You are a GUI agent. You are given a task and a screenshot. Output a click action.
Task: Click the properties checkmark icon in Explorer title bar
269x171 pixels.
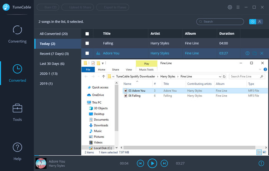point(93,63)
